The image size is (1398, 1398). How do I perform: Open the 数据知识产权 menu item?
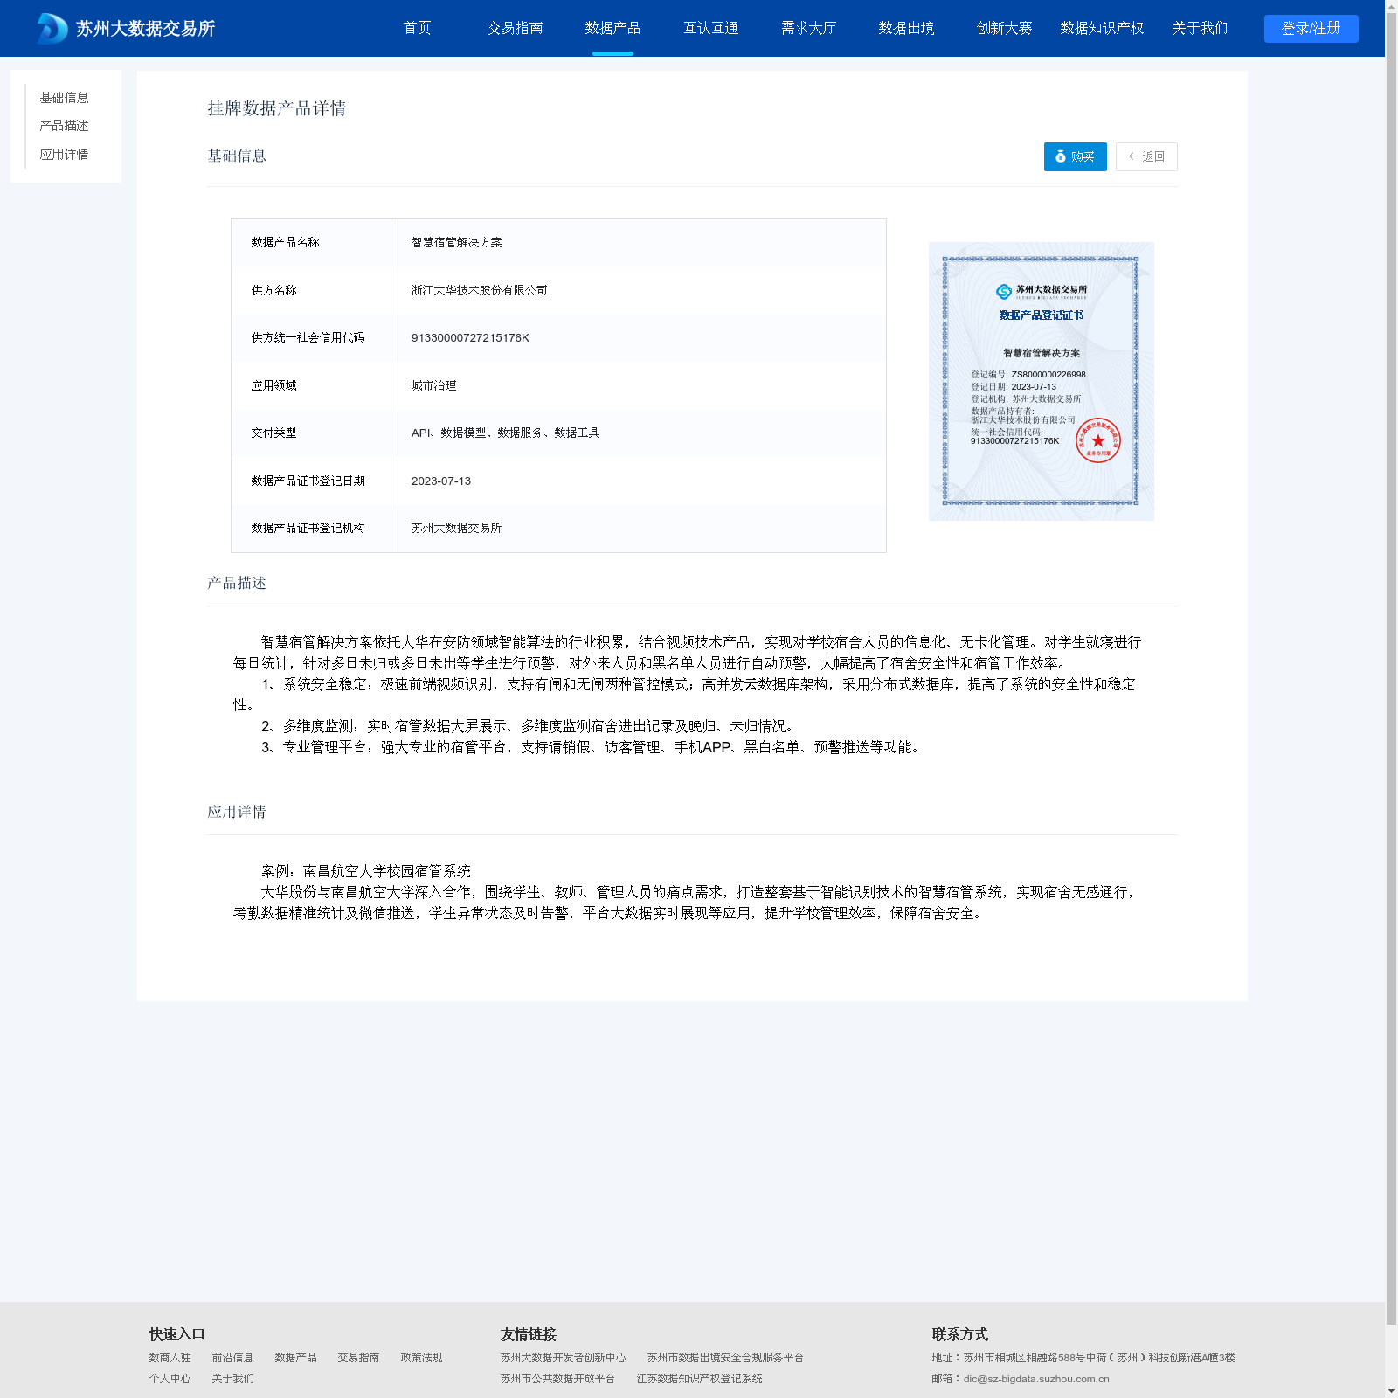1102,28
